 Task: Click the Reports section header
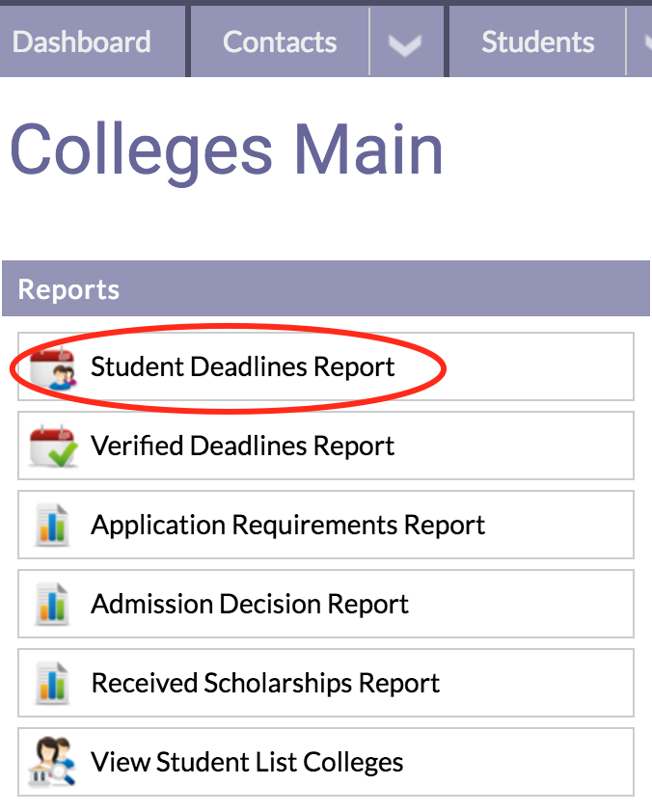click(326, 288)
